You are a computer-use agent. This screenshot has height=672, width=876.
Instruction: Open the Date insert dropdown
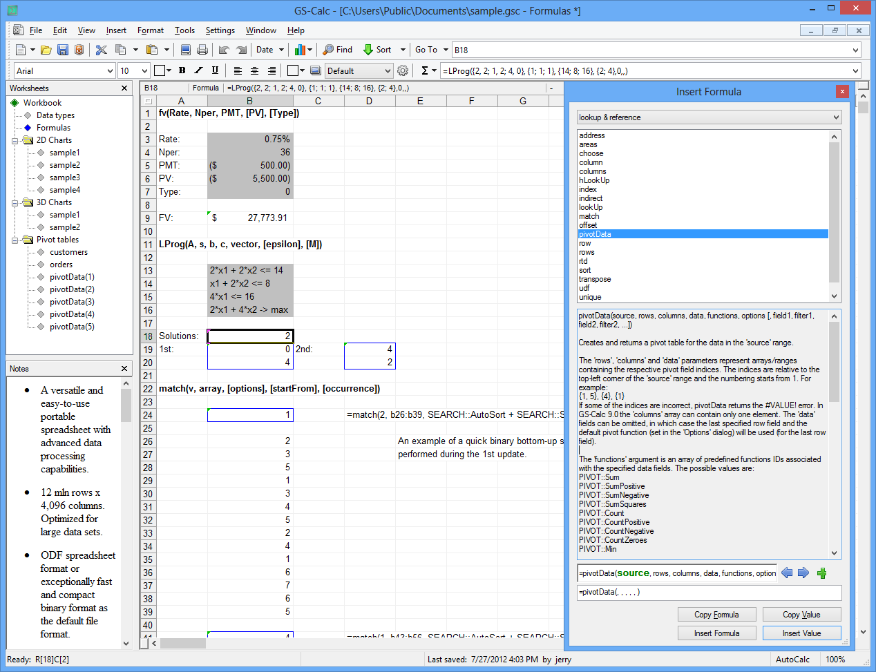(x=268, y=50)
